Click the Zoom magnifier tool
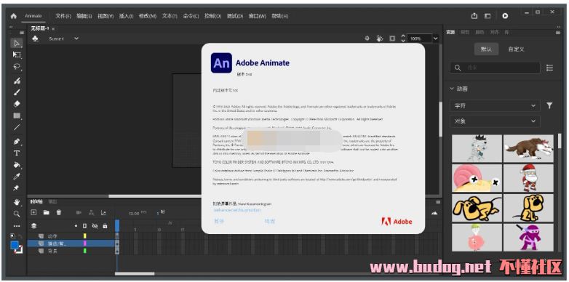This screenshot has height=282, width=569. [17, 214]
